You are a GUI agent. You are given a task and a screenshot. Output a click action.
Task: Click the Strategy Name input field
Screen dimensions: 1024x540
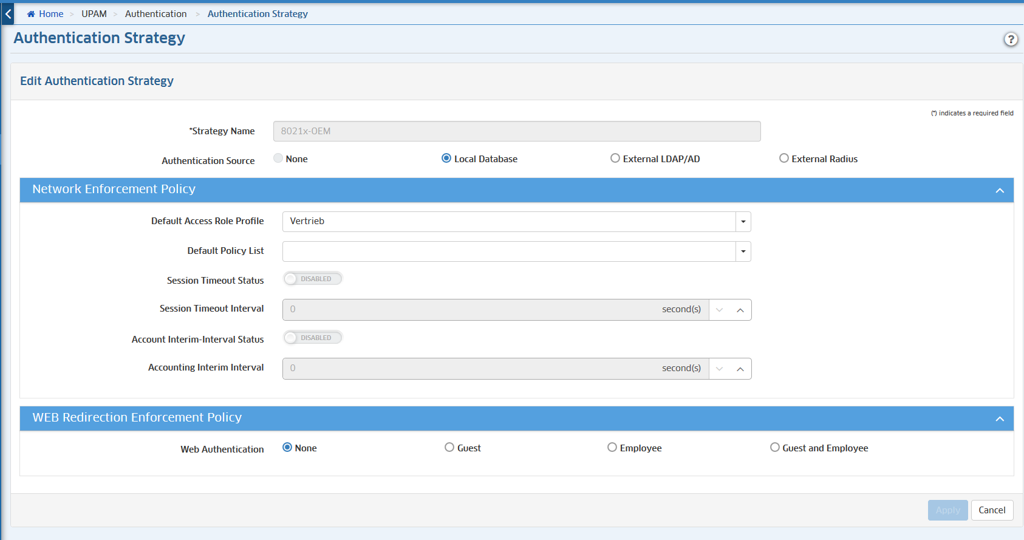[x=516, y=131]
